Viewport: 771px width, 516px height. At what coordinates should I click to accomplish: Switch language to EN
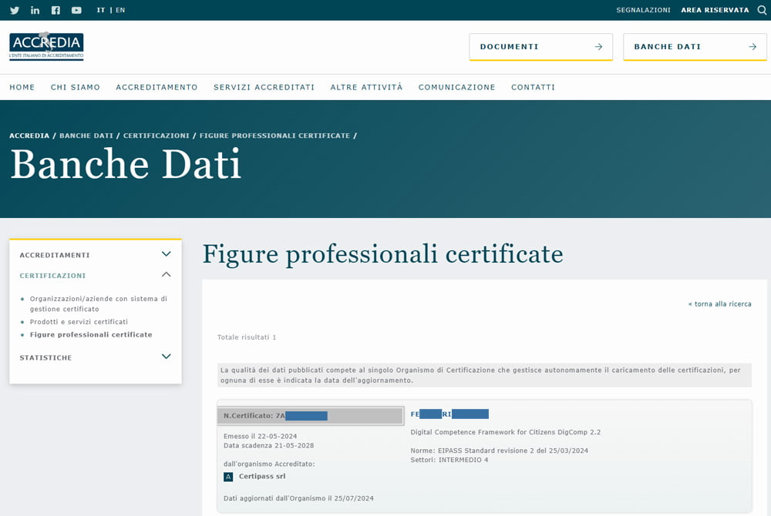pos(120,10)
